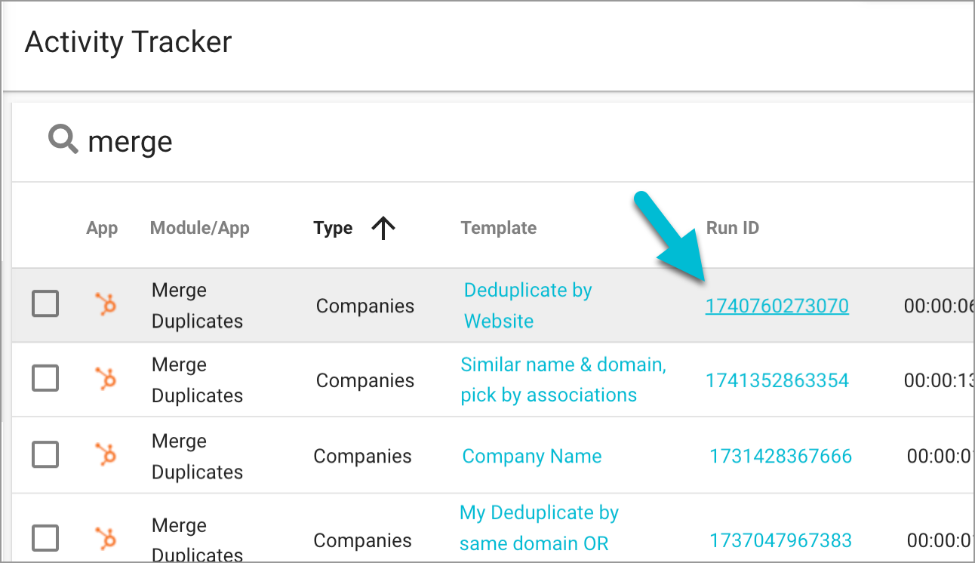Check the bottom My Deduplicate row checkbox
The width and height of the screenshot is (975, 563).
45,538
